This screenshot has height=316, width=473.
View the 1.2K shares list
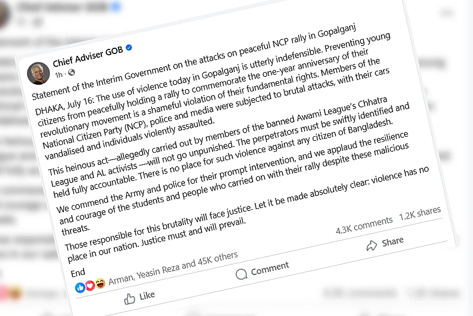[x=420, y=213]
